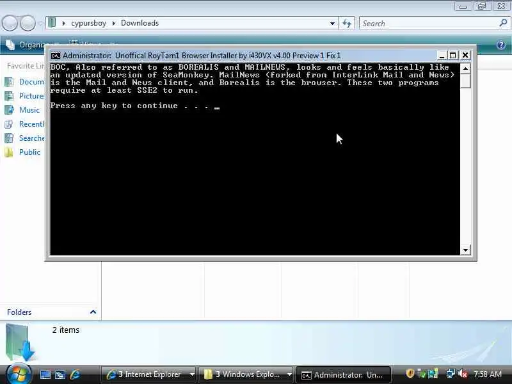Screen dimensions: 512x384
Task: Click the Documents folder icon
Action: [x=9, y=82]
